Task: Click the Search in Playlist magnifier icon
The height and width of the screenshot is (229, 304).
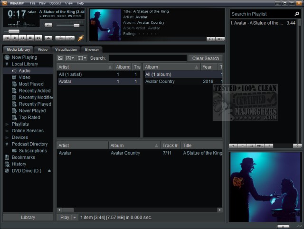Action: (296, 14)
